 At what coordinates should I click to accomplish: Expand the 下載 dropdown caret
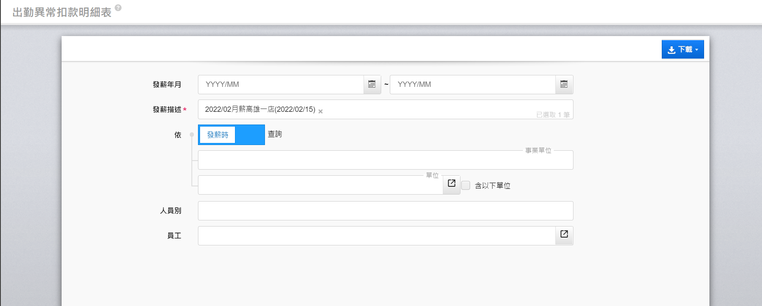tap(697, 50)
